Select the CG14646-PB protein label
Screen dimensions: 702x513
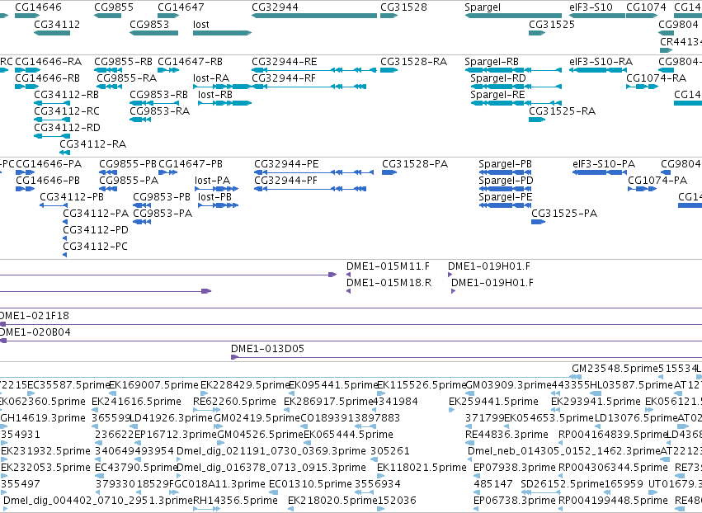tap(48, 181)
